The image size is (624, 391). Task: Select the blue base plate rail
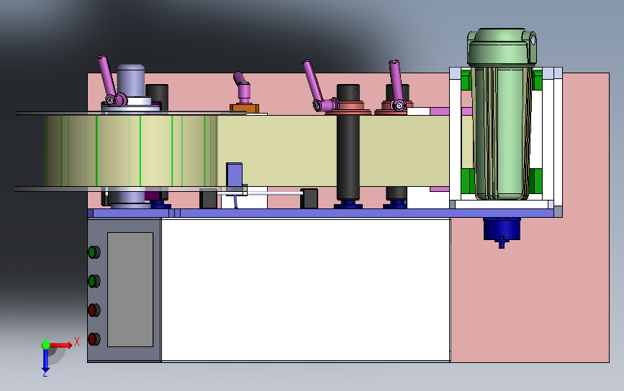tap(321, 213)
